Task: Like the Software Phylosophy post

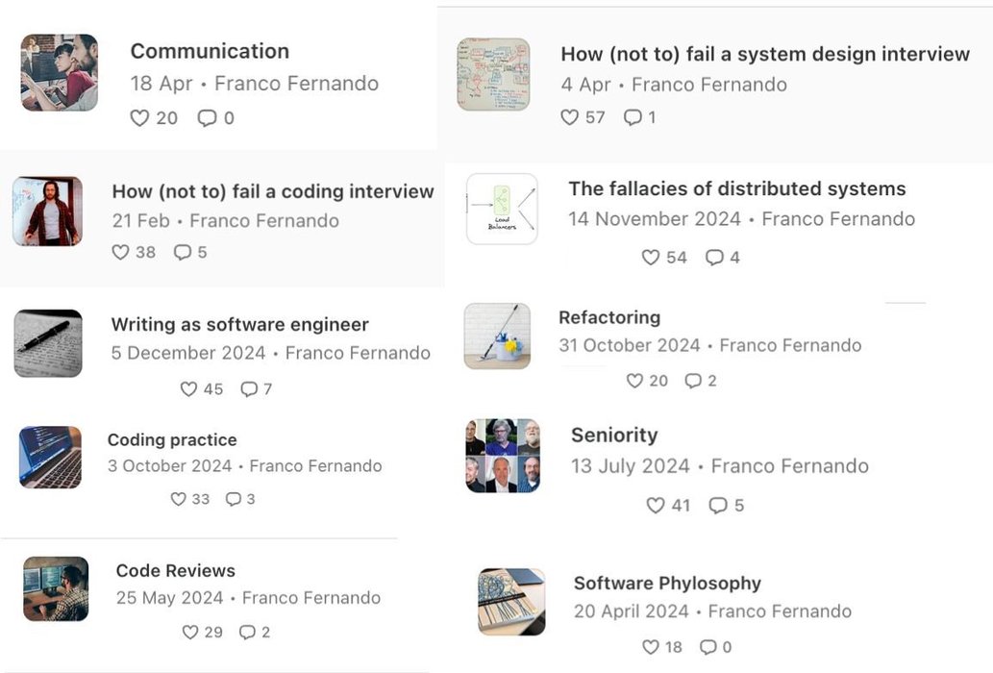Action: pos(651,647)
